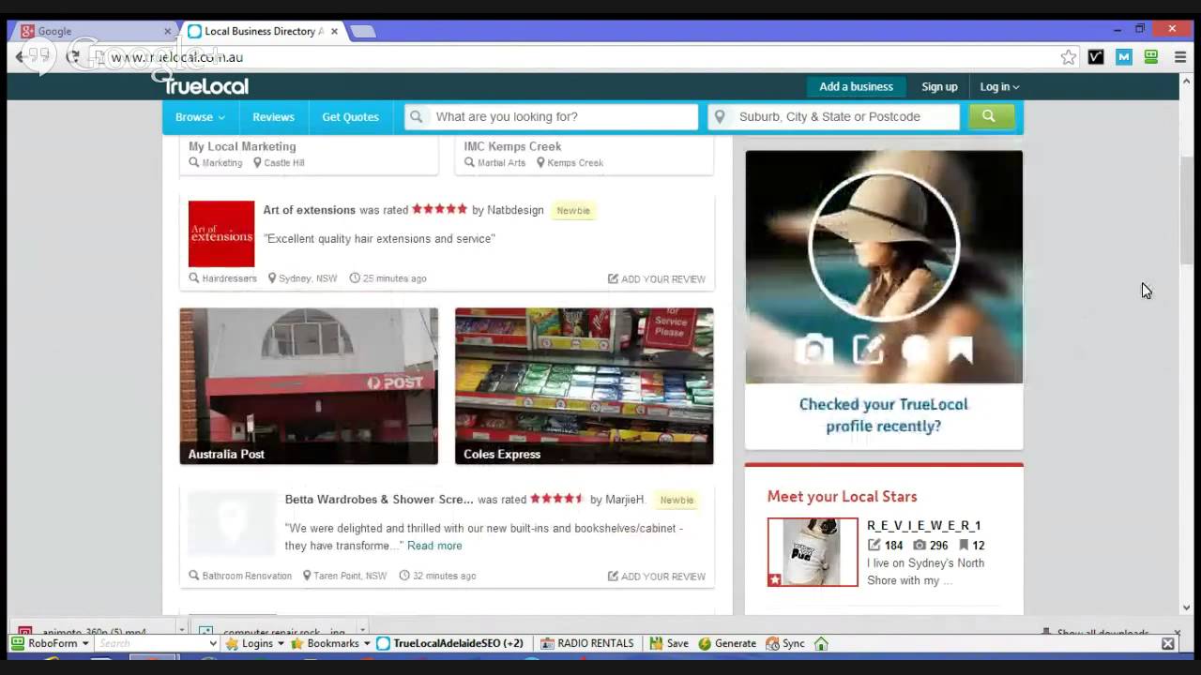1201x675 pixels.
Task: Open the black V extension in Chrome toolbar
Action: click(1096, 57)
